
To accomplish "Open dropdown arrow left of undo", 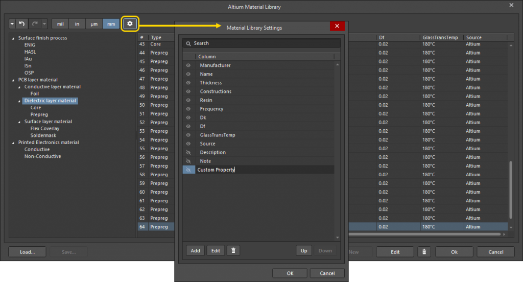I will pos(12,24).
